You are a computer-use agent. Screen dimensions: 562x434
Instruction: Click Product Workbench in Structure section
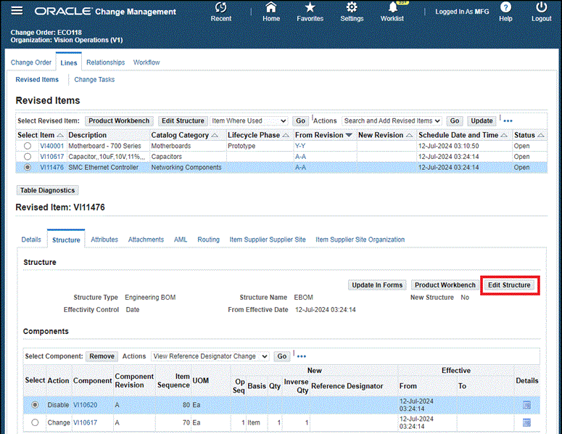[445, 285]
